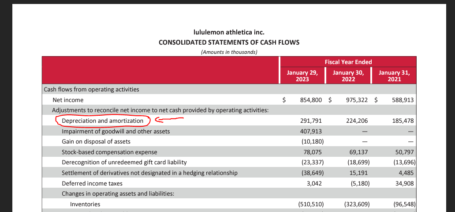
Task: Select the Consolidated Statements of Cash Flows heading
Action: [x=229, y=42]
